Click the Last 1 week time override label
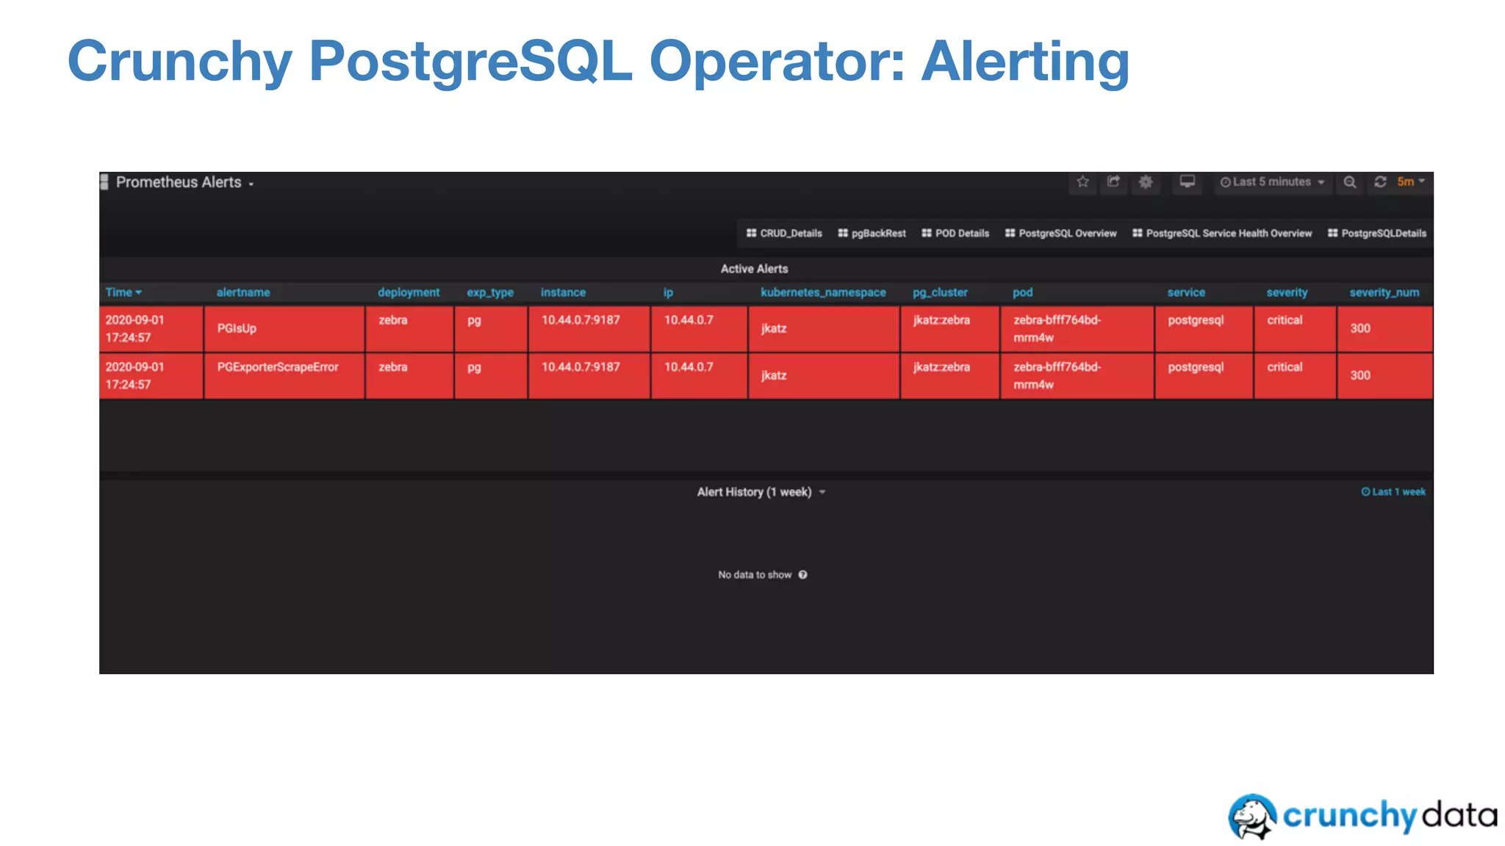Screen dimensions: 1505x846 [1393, 492]
